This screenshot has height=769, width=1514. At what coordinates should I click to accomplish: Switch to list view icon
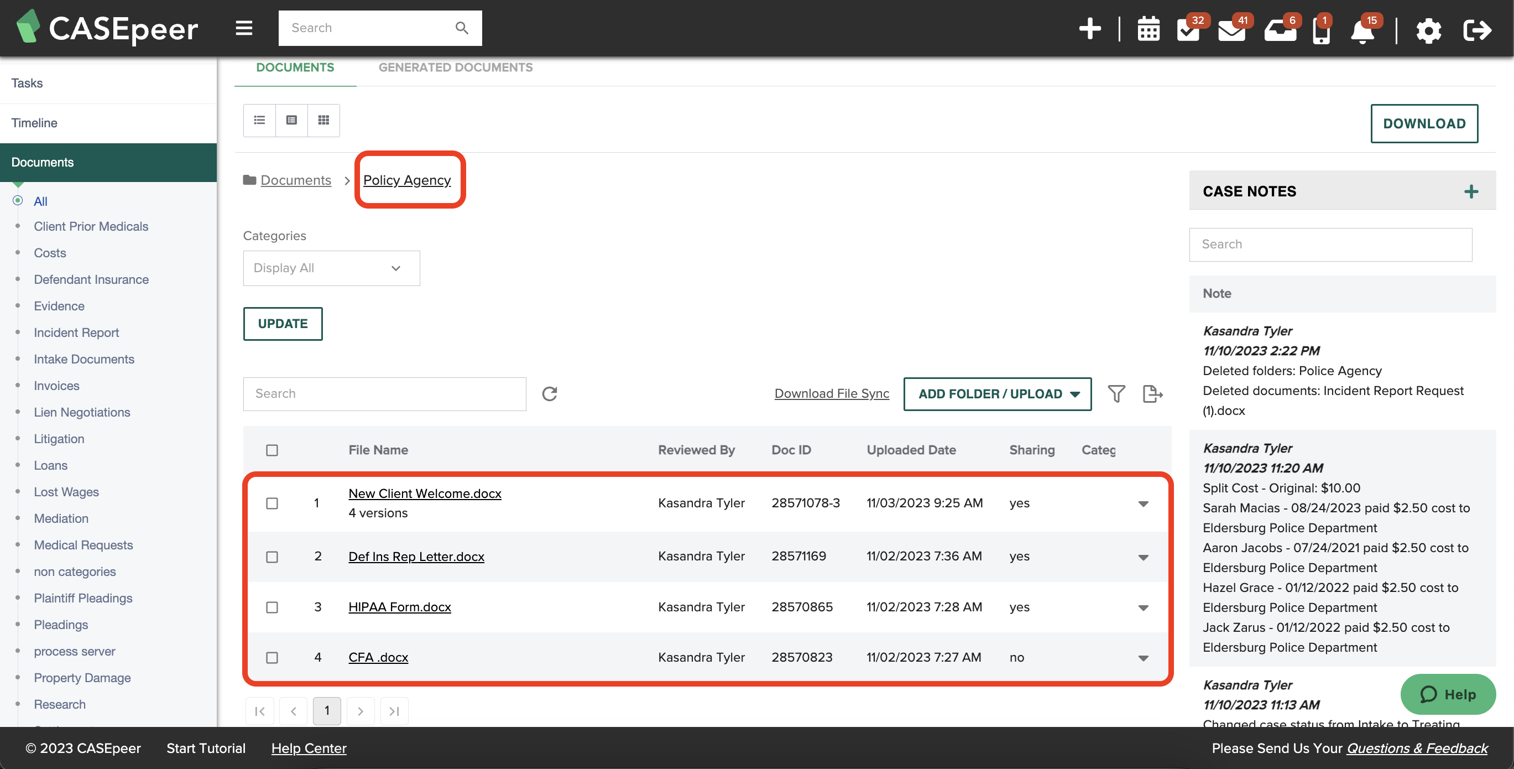pyautogui.click(x=259, y=120)
